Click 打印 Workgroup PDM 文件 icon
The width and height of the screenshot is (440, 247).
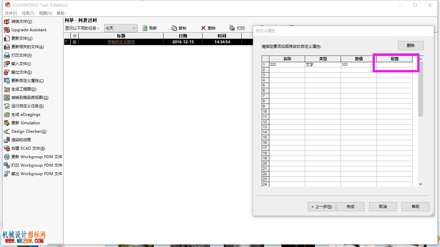7,165
